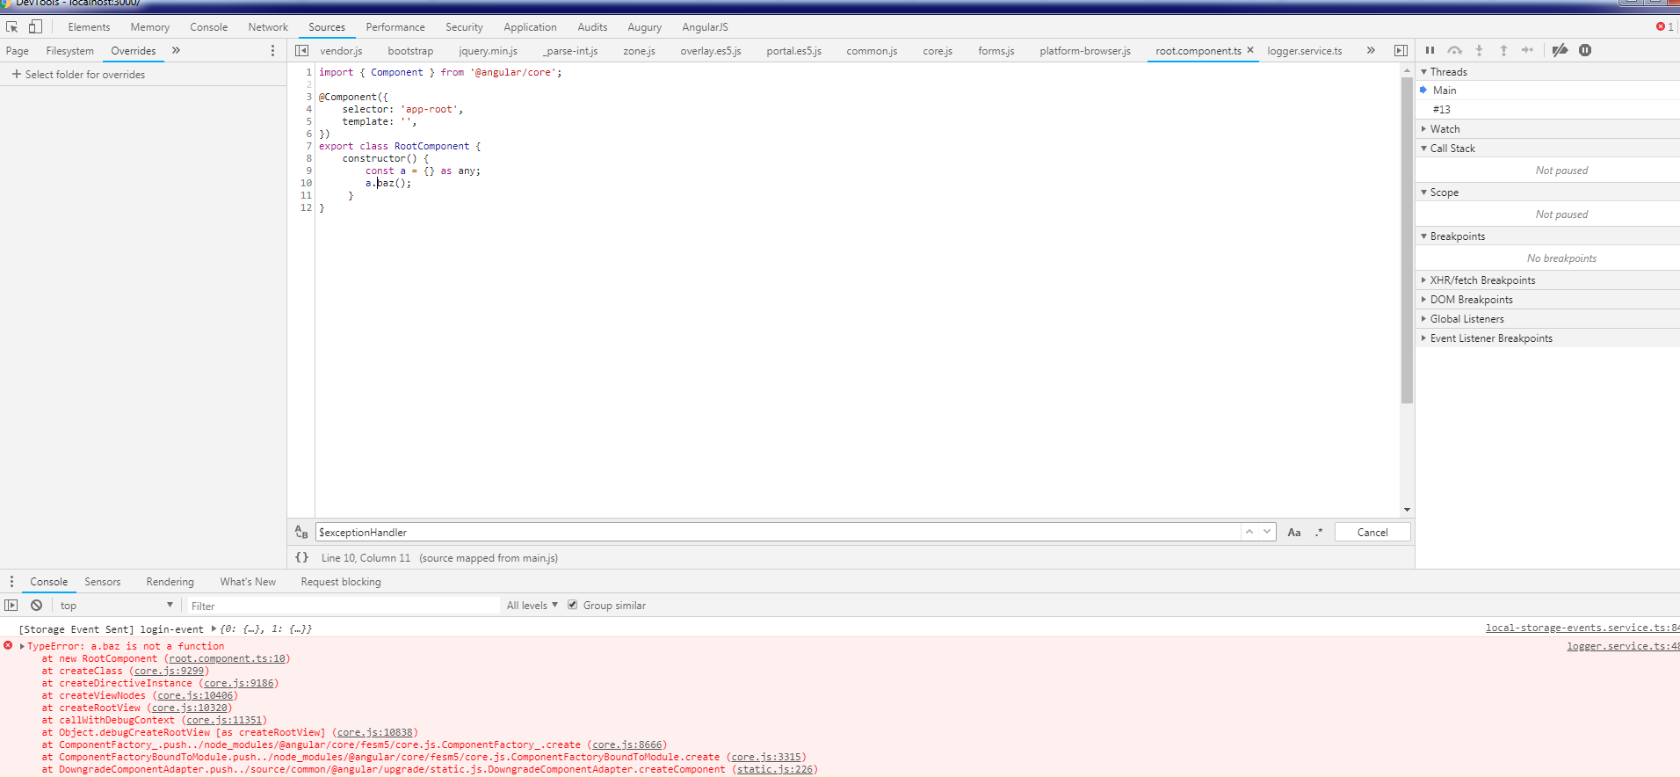
Task: Open logger.service.ts source link on error
Action: [1623, 646]
